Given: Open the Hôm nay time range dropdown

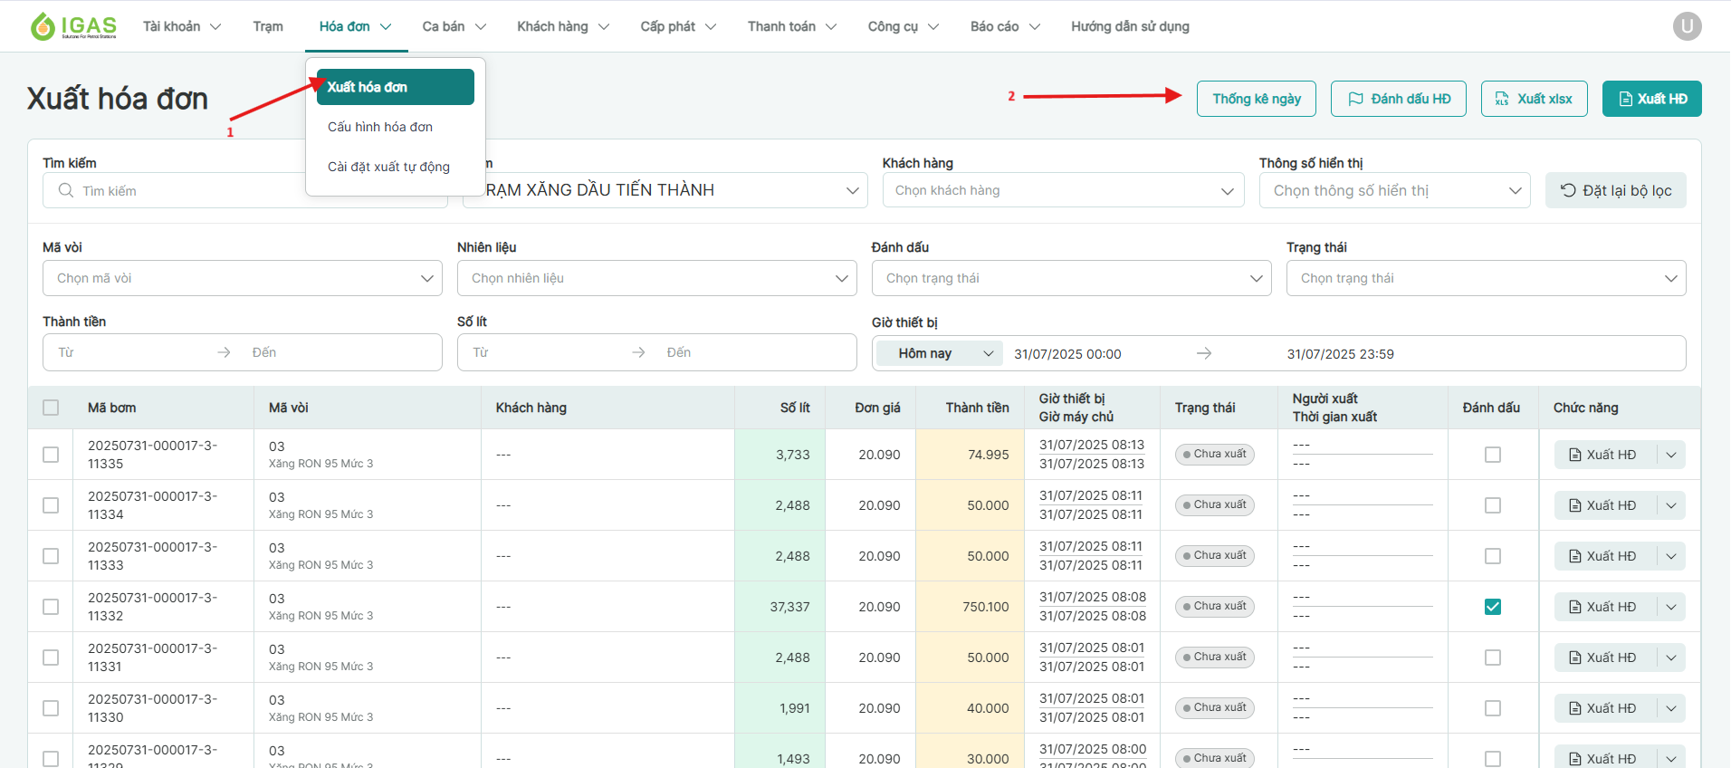Looking at the screenshot, I should coord(938,353).
